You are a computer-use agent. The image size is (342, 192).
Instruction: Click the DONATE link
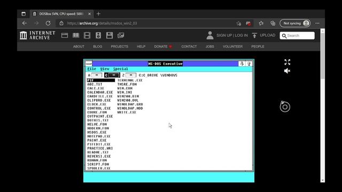(163, 46)
